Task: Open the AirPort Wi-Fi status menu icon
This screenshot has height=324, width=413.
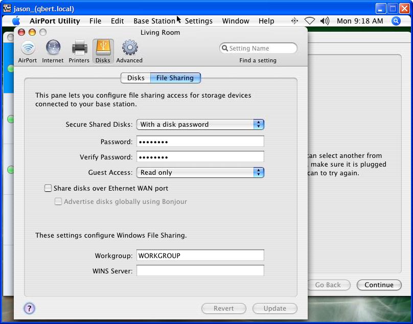Action: 310,21
